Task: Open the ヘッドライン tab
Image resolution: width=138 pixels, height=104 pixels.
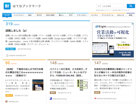Action: (x=19, y=15)
